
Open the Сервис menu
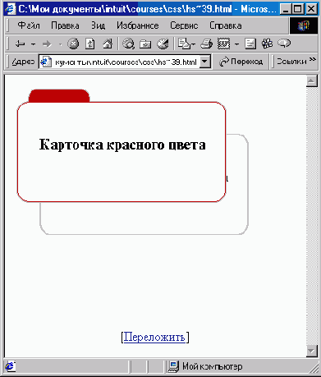[x=184, y=25]
